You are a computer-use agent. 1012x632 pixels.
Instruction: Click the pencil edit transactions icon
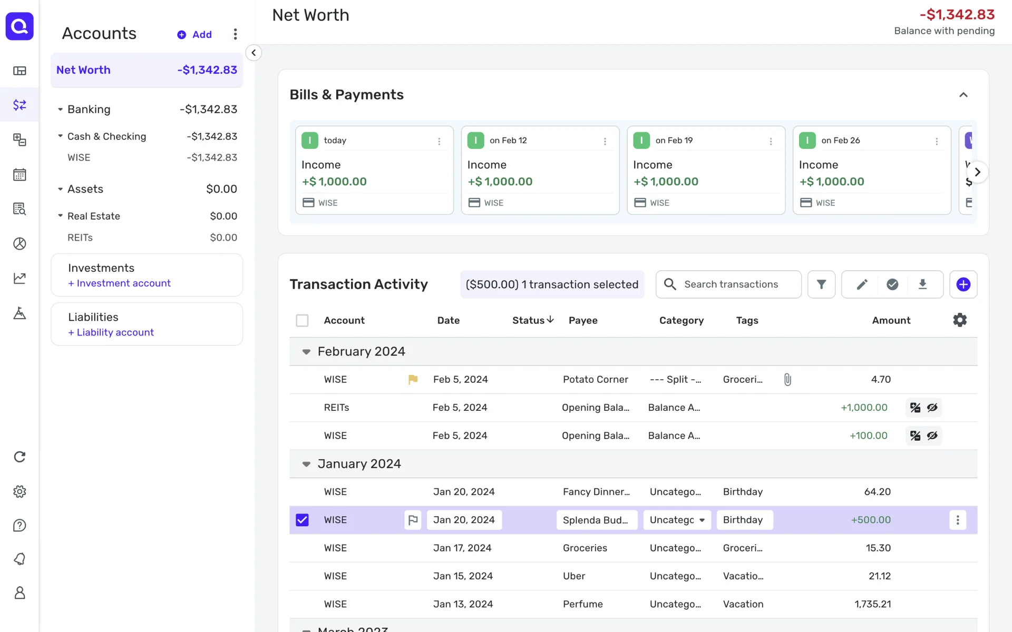click(x=862, y=284)
